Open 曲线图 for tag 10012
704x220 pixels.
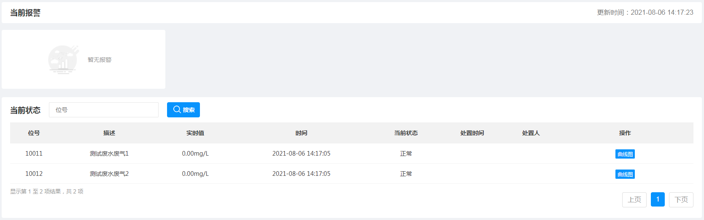(625, 174)
